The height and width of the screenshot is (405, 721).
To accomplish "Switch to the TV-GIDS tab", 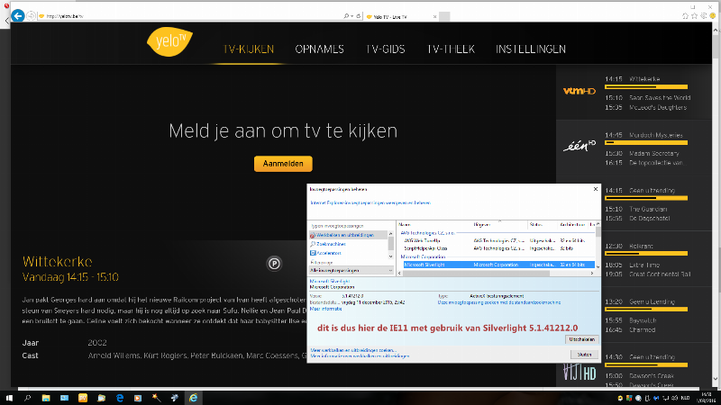I will click(x=387, y=49).
